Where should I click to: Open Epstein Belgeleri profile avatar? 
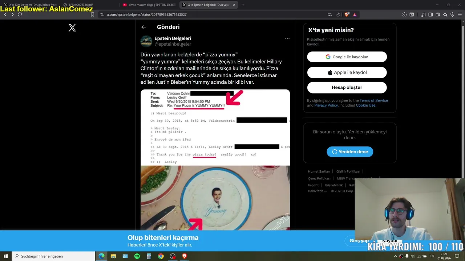point(146,41)
